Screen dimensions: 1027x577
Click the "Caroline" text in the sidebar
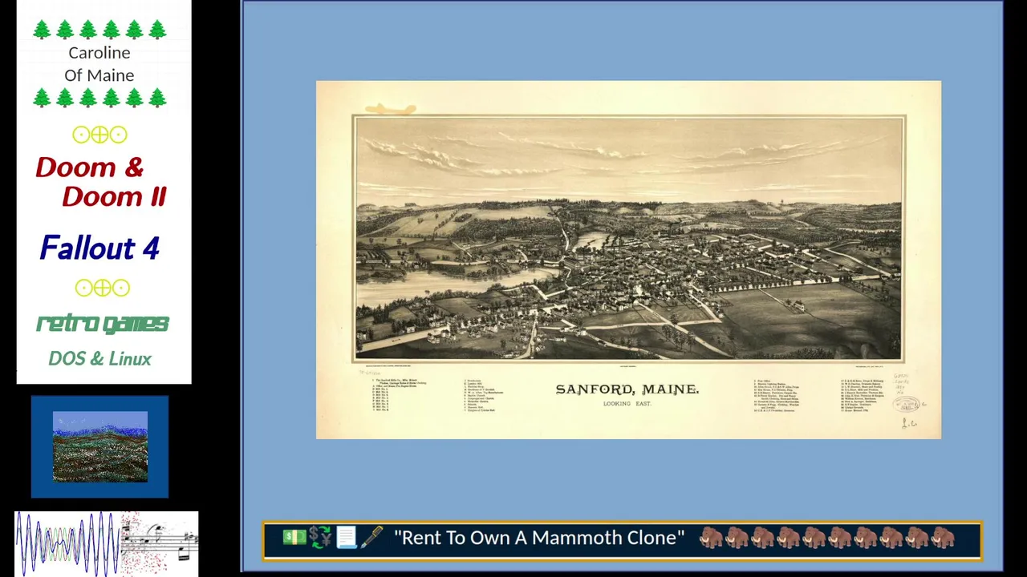(x=99, y=53)
